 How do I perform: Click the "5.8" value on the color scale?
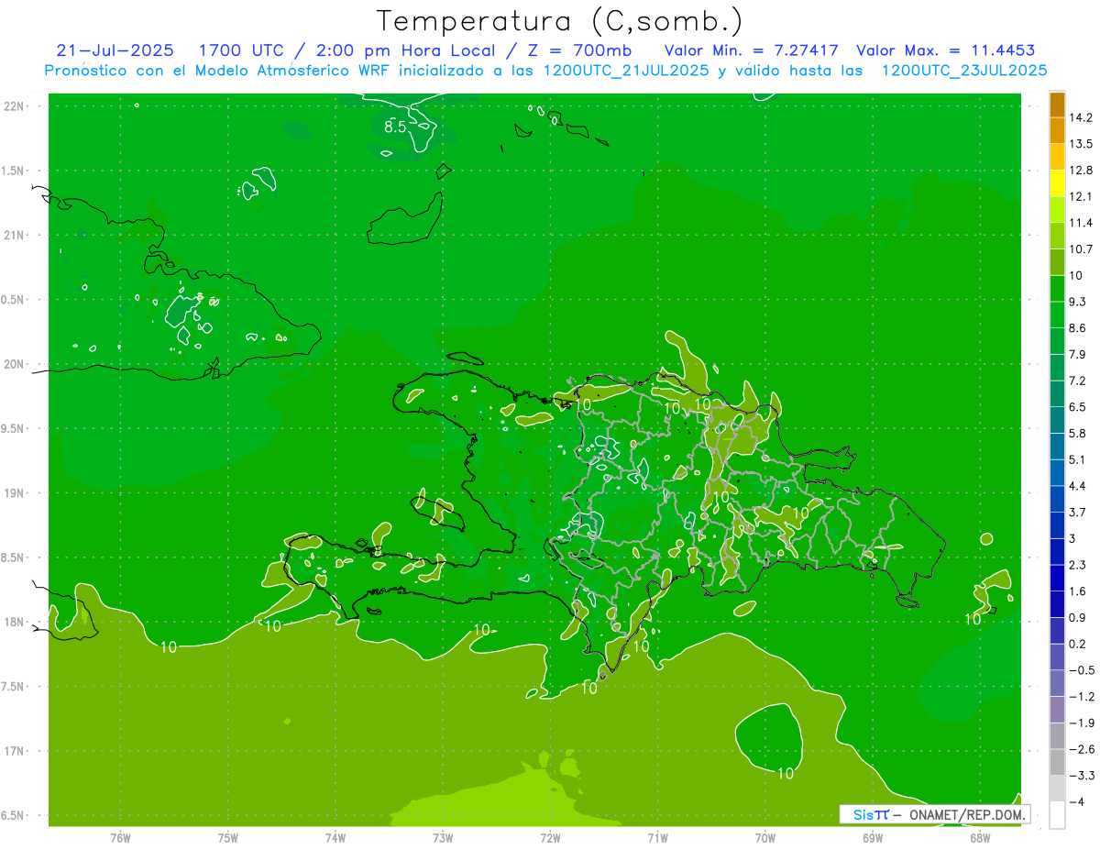(1077, 434)
